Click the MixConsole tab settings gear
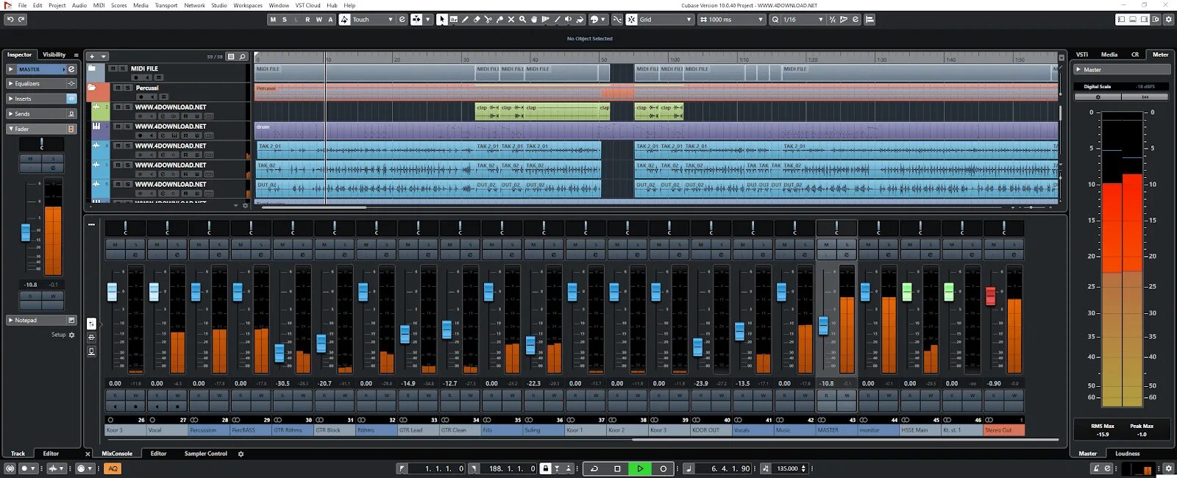 point(241,454)
